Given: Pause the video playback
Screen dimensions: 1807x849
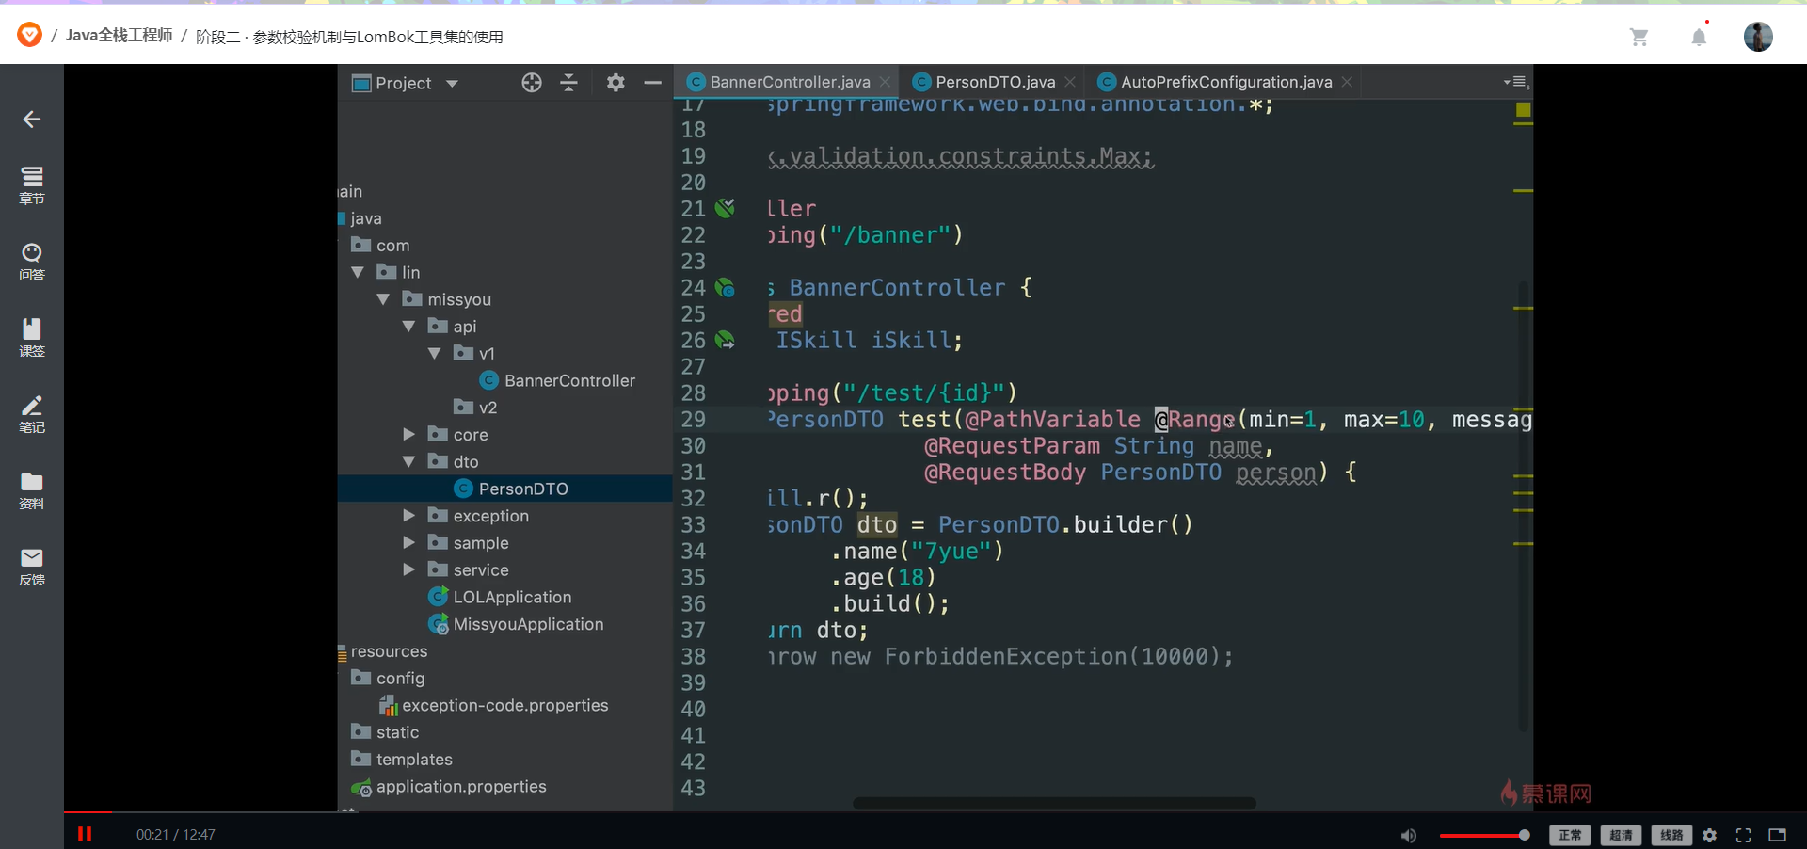Looking at the screenshot, I should [85, 834].
